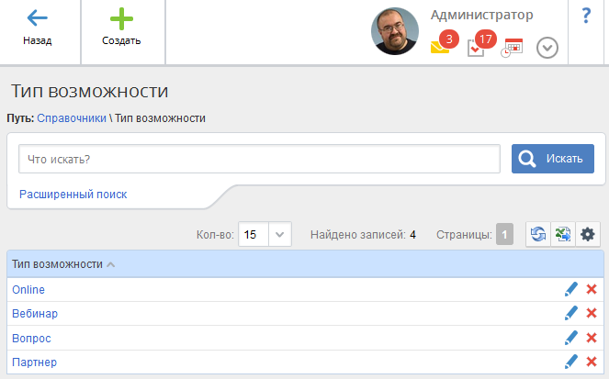Edit the Вопрос row with pencil
Image resolution: width=609 pixels, height=379 pixels.
(571, 338)
